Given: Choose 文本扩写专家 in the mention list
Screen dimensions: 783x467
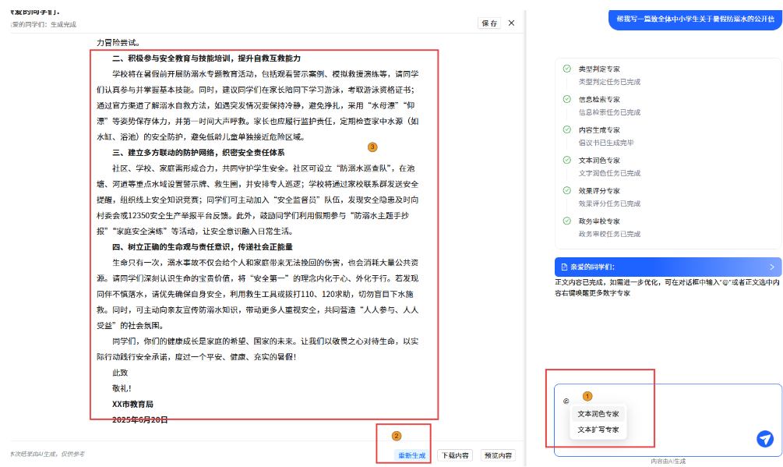Looking at the screenshot, I should (598, 430).
